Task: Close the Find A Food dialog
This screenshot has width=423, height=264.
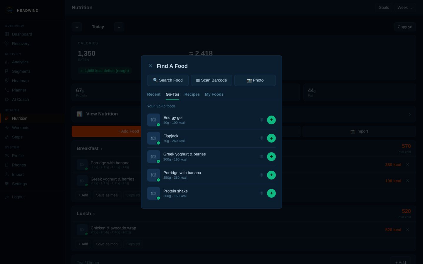Action: [x=150, y=66]
